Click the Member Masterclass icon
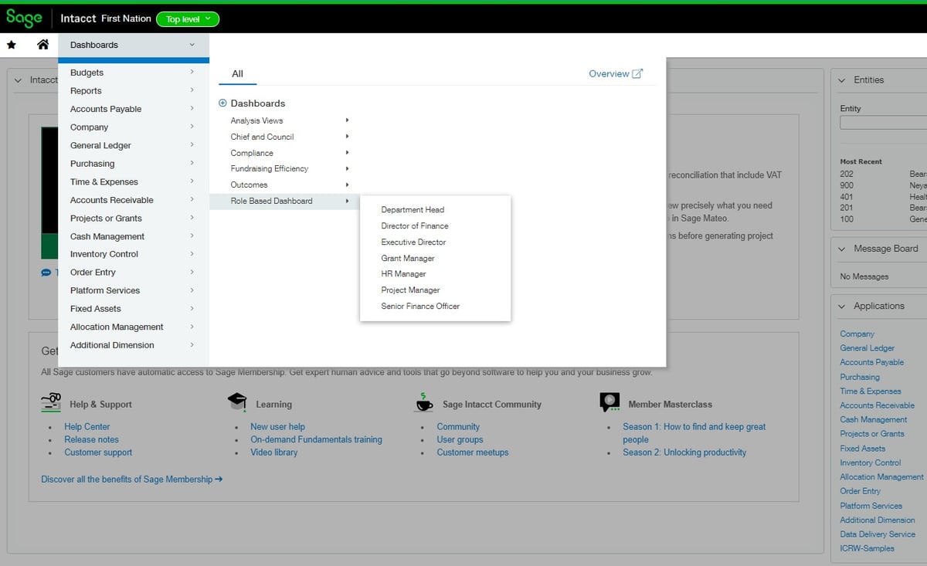927x566 pixels. [x=609, y=402]
